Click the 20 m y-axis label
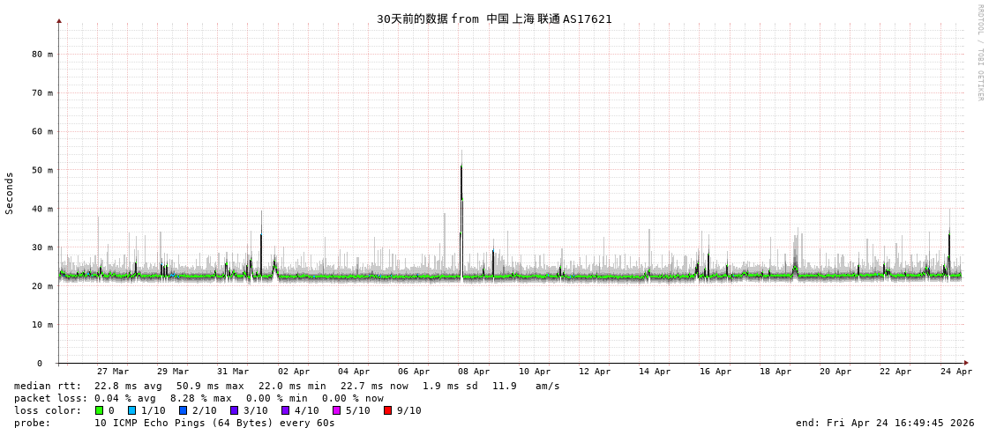The width and height of the screenshot is (989, 435). pyautogui.click(x=42, y=286)
